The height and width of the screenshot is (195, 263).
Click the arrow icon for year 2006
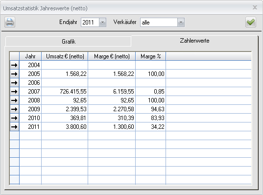pos(14,83)
